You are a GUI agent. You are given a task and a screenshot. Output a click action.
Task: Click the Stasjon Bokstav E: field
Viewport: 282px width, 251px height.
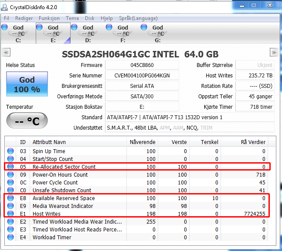142,107
